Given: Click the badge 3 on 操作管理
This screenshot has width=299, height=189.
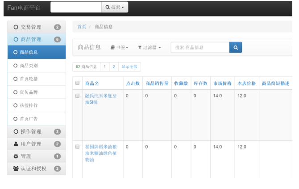Looking at the screenshot, I should click(x=57, y=131).
